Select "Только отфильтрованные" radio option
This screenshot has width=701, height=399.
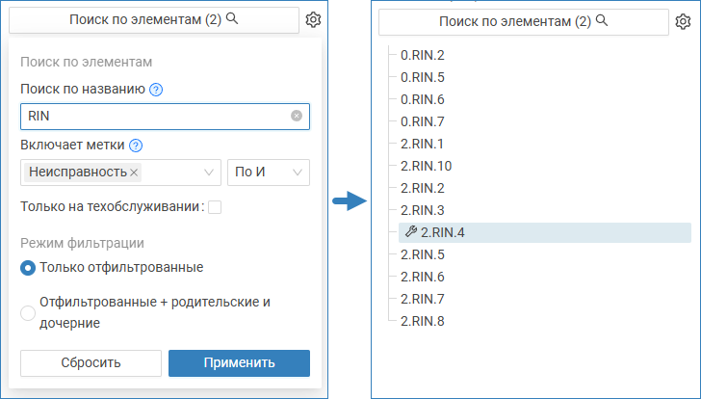click(x=28, y=267)
